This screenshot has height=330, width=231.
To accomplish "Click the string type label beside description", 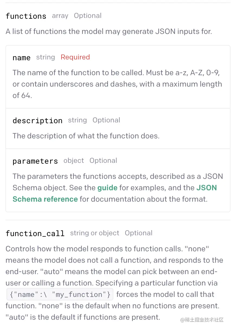I will (78, 120).
